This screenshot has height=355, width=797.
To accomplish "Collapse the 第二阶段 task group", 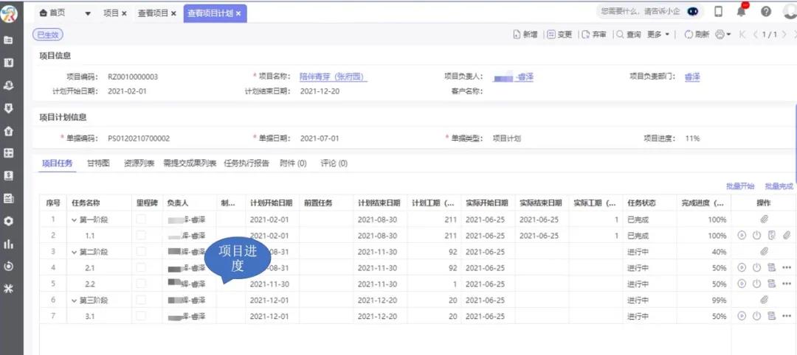I will 74,252.
